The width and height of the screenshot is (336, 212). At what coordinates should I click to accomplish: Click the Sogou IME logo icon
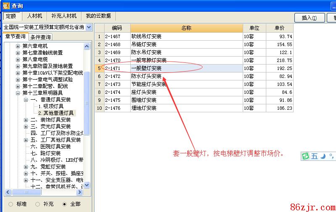point(306,156)
